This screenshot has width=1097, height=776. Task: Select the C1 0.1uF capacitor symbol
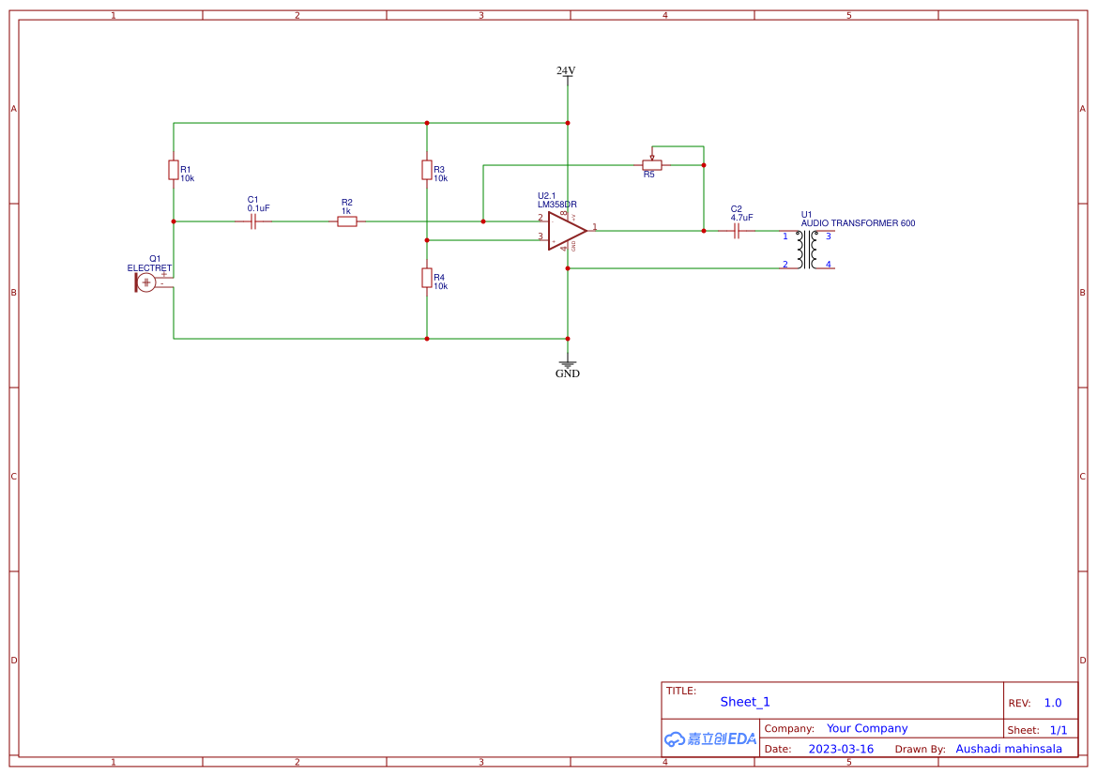point(253,221)
